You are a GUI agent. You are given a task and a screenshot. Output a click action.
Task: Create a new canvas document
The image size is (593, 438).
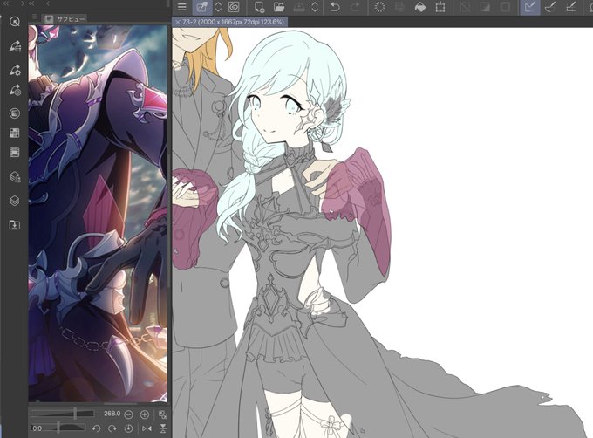[260, 7]
